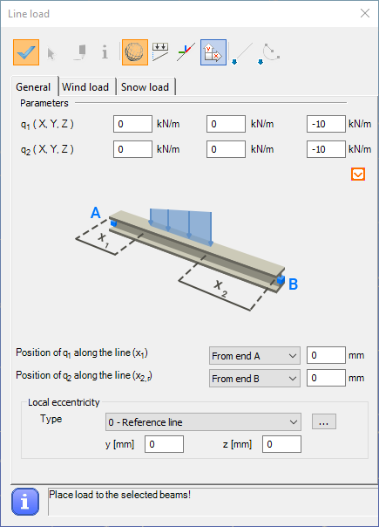Click the projected load arrows icon
The height and width of the screenshot is (527, 379).
(160, 52)
